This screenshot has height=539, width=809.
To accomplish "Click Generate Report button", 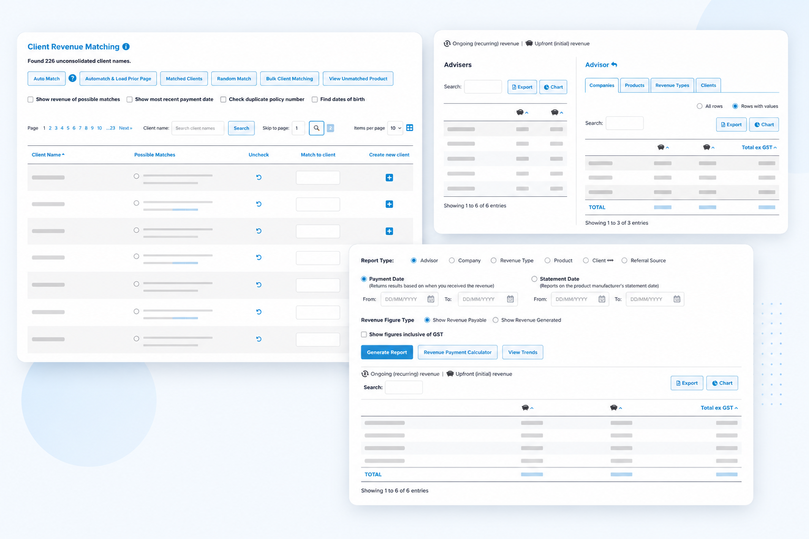I will tap(387, 352).
